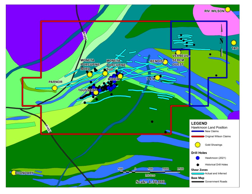
Task: Click the TOUSSAINT label text
Action: point(87,90)
